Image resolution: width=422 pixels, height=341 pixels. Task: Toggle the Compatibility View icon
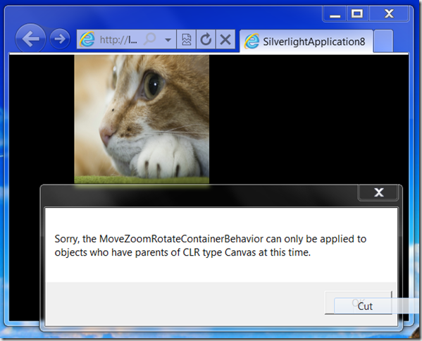187,39
